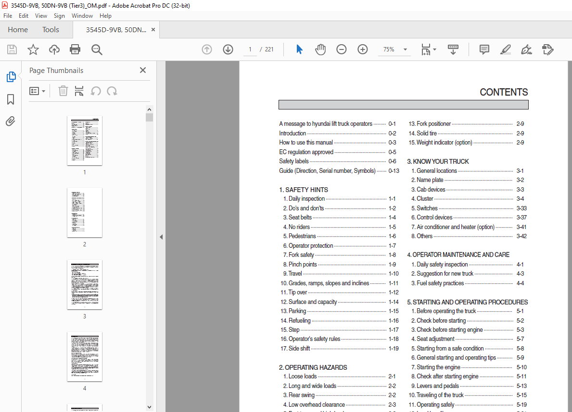Open thumbnails options menu dropdown
This screenshot has width=572, height=412.
tap(37, 91)
